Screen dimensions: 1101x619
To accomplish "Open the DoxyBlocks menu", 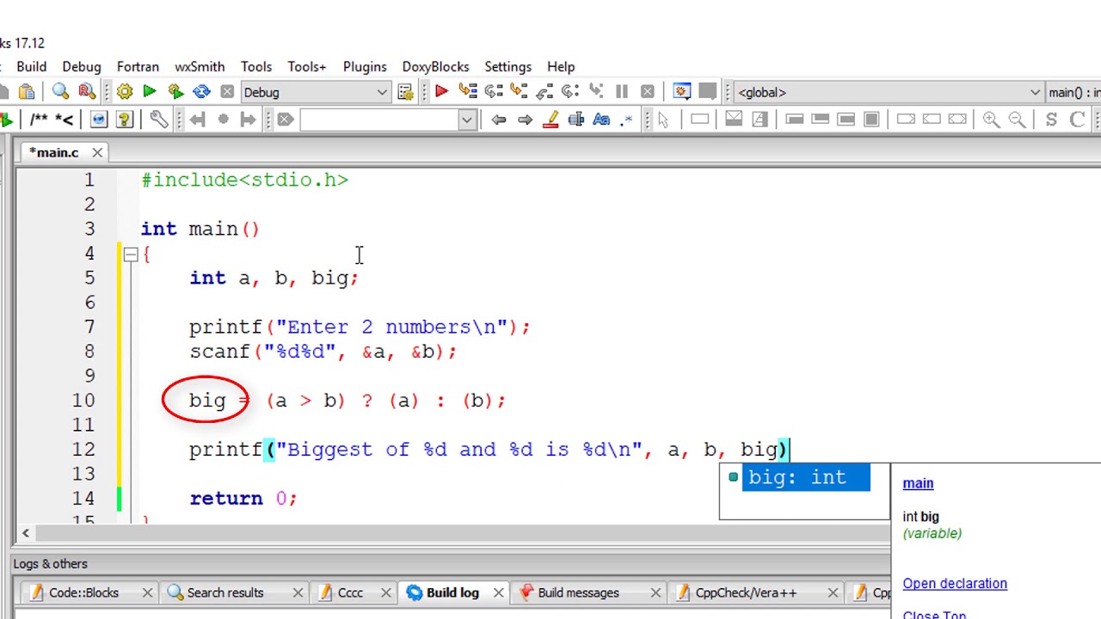I will [435, 66].
